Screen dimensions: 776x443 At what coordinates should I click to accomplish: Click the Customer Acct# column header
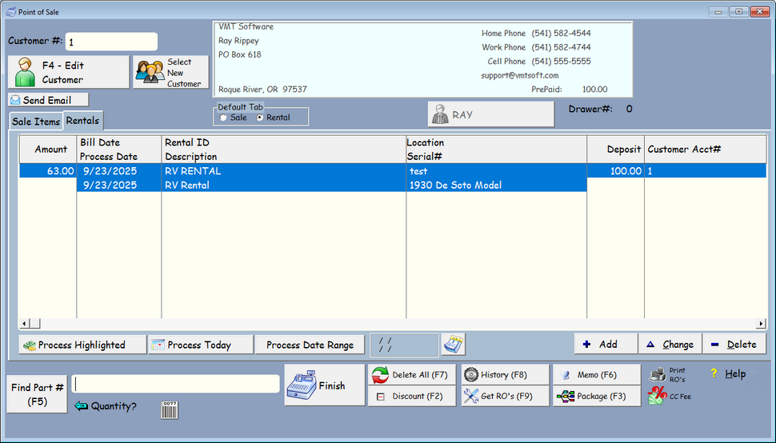tap(706, 150)
